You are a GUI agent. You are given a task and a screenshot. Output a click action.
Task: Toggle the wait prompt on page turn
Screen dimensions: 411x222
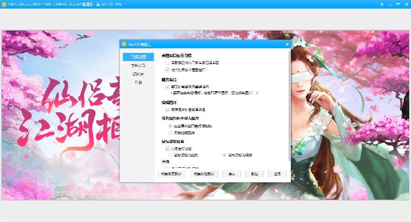[167, 87]
